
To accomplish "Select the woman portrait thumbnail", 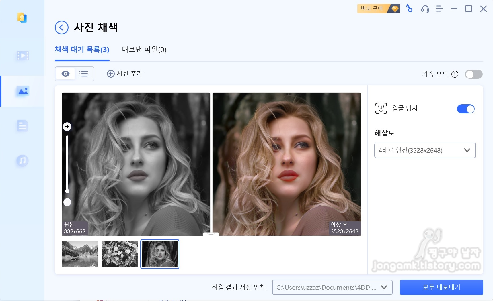I will pyautogui.click(x=160, y=254).
